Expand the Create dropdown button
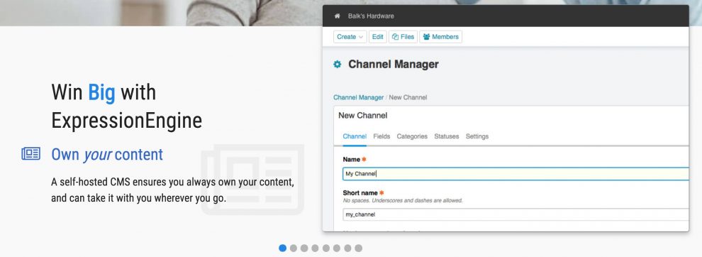Image resolution: width=702 pixels, height=257 pixels. tap(350, 37)
